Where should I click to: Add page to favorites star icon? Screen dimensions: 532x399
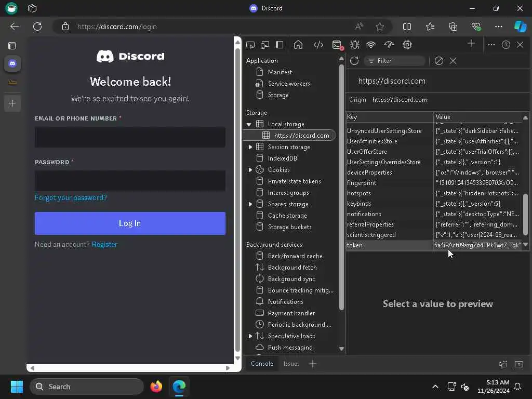tap(380, 26)
